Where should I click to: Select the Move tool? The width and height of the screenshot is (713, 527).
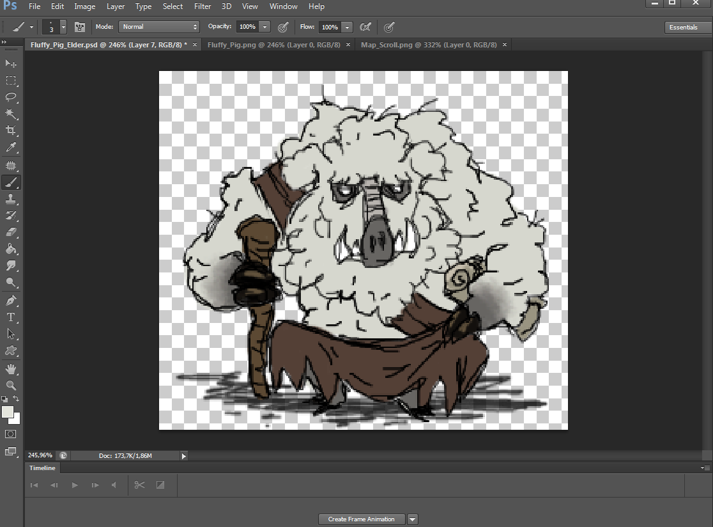[11, 63]
